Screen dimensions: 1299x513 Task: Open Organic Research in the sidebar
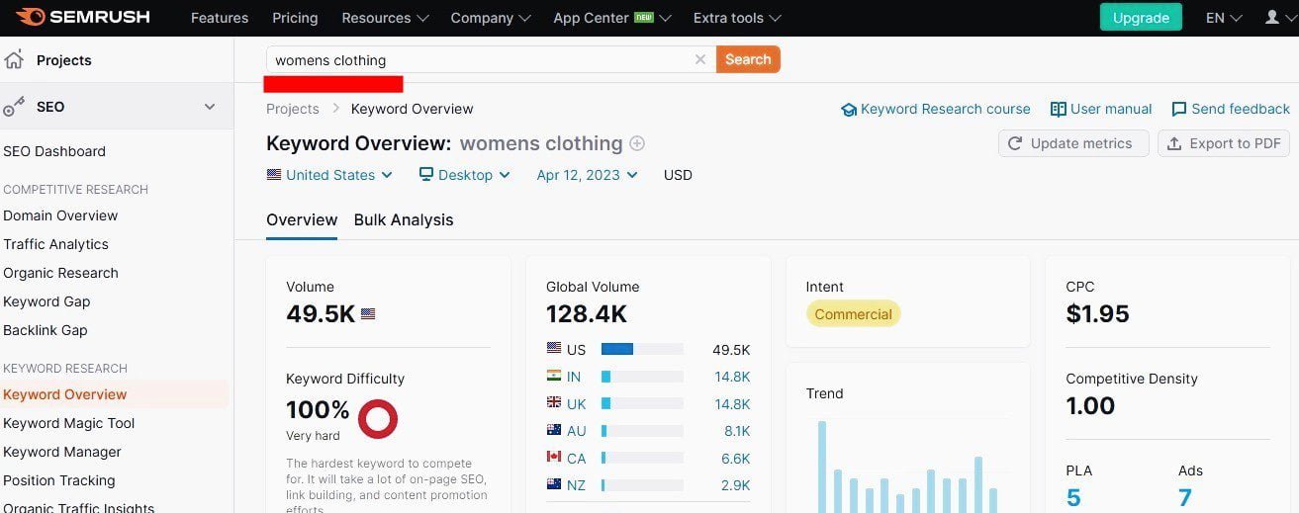click(x=60, y=273)
